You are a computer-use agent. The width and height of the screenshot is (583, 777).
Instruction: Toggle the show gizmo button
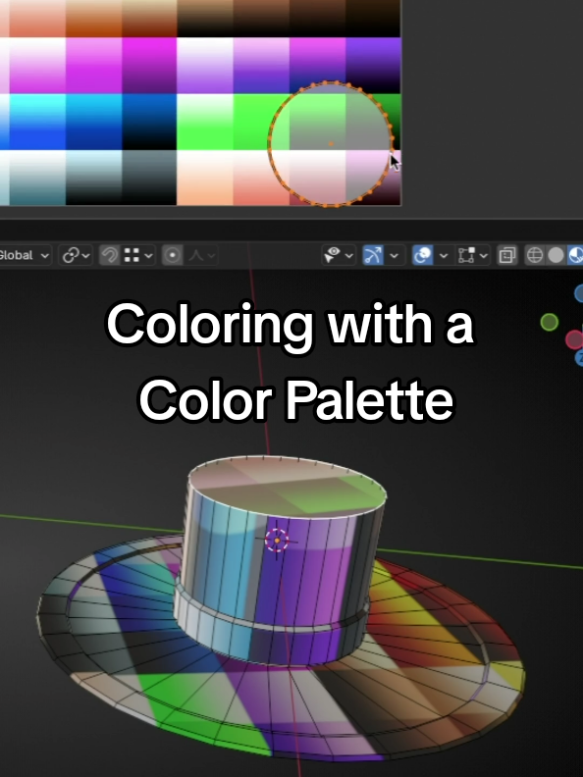tap(373, 255)
